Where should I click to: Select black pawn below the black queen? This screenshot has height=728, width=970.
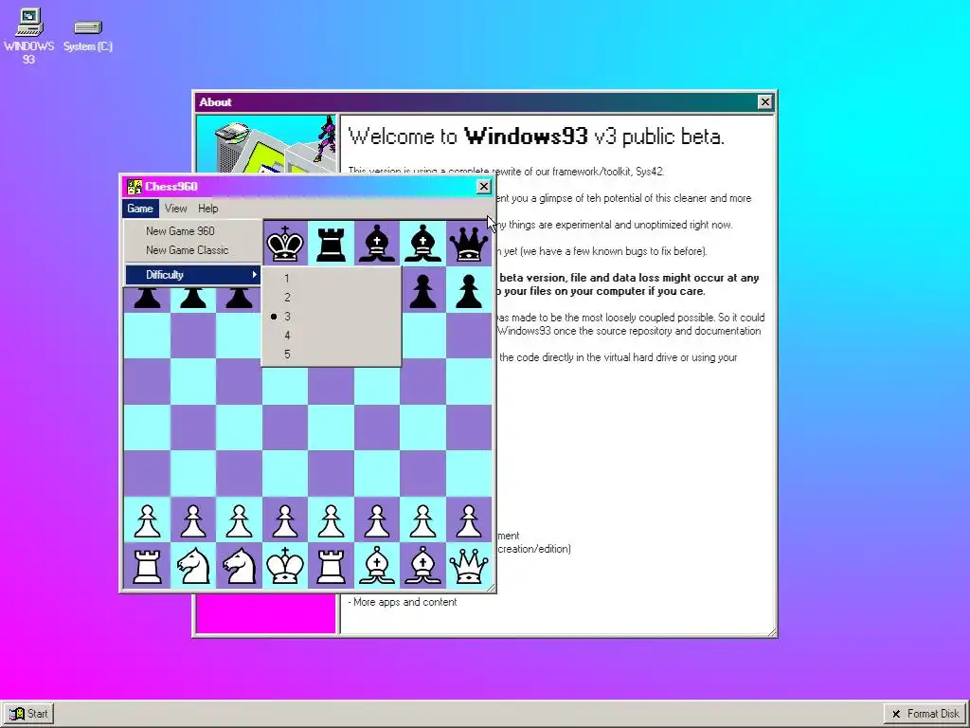tap(468, 291)
